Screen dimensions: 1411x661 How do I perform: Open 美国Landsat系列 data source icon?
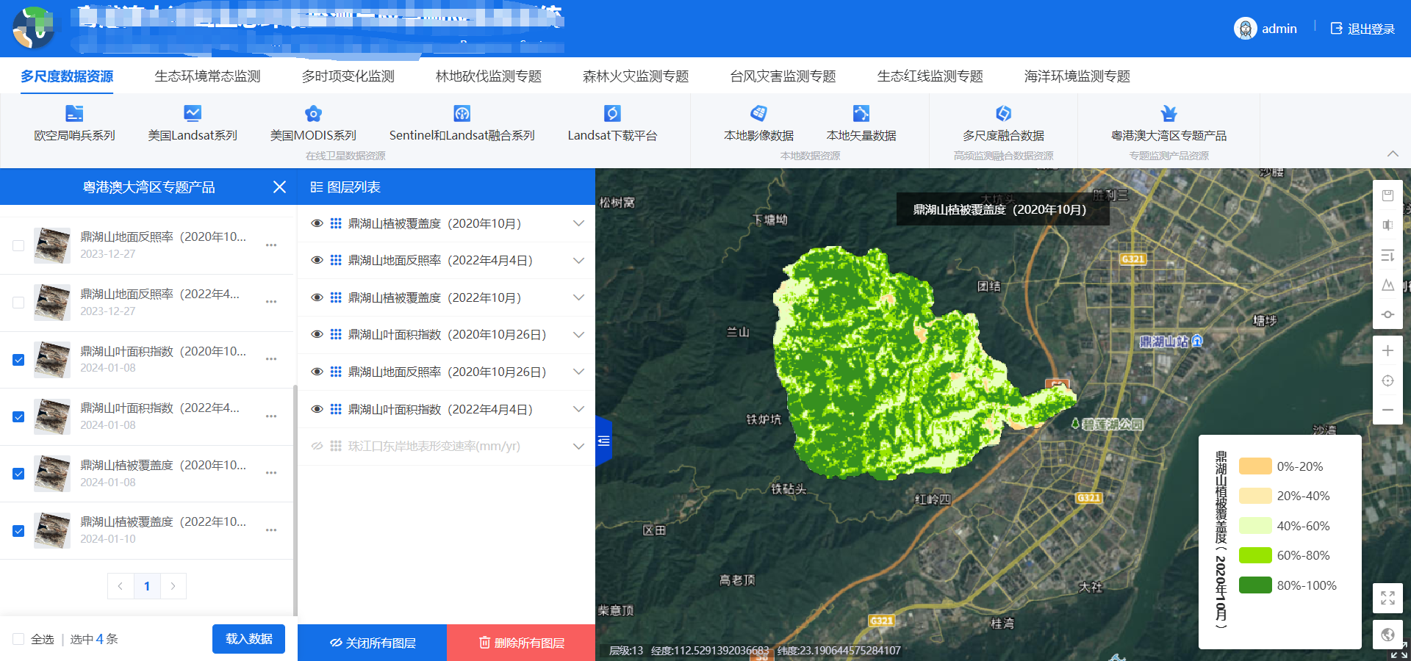[x=193, y=113]
